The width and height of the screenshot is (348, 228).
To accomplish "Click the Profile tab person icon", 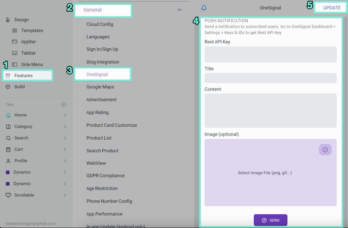I will tap(8, 161).
